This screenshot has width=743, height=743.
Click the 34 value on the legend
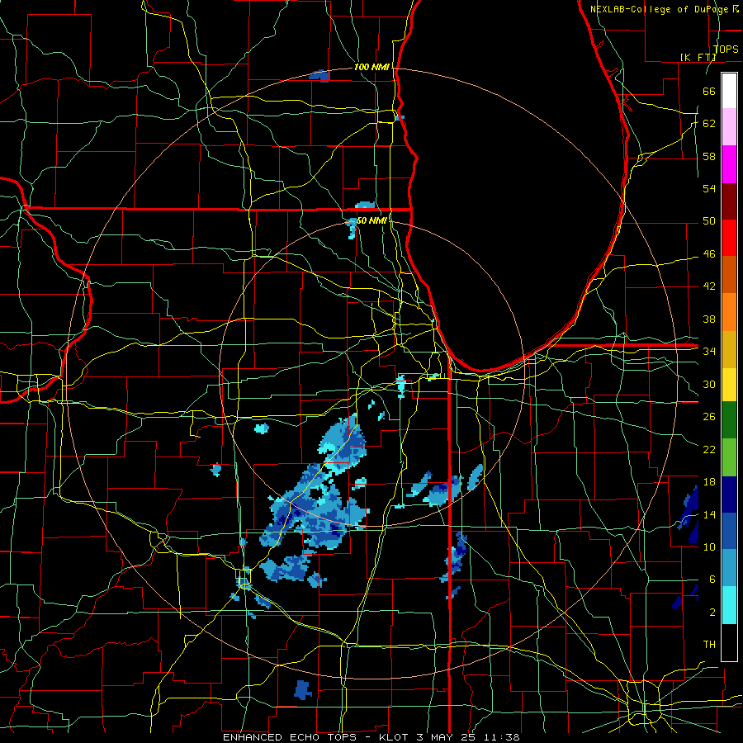coord(709,351)
